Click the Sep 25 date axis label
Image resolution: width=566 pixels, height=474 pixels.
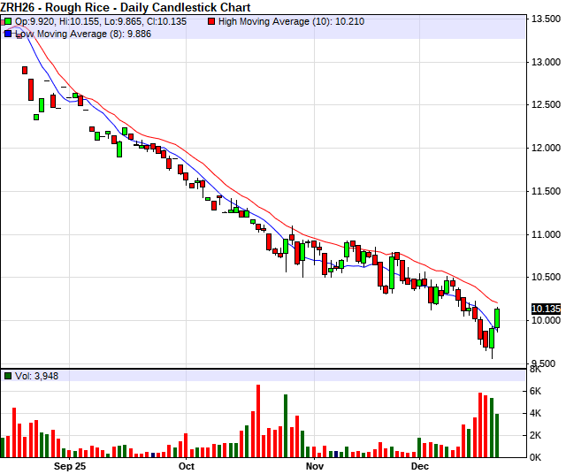70,464
